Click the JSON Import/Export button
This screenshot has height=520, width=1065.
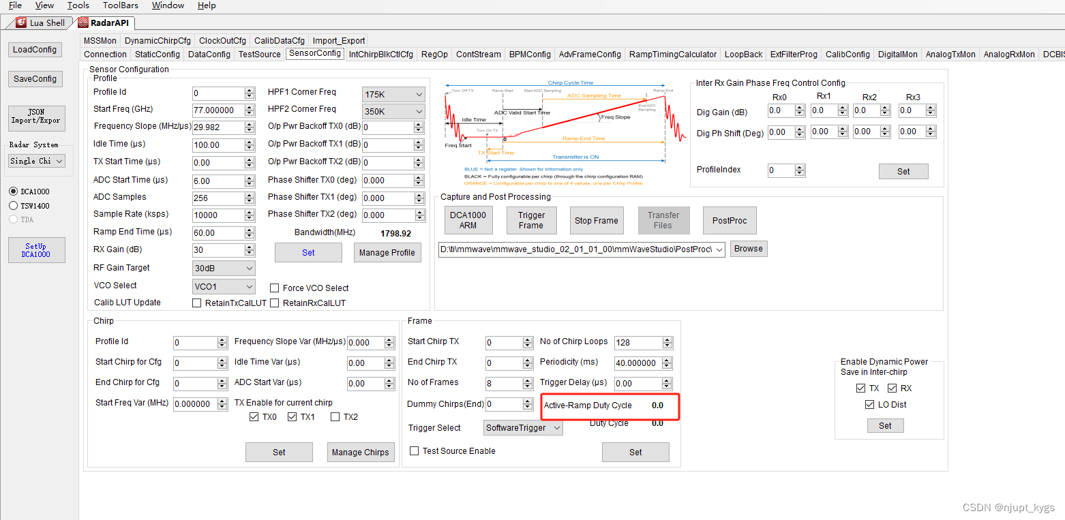click(x=37, y=118)
